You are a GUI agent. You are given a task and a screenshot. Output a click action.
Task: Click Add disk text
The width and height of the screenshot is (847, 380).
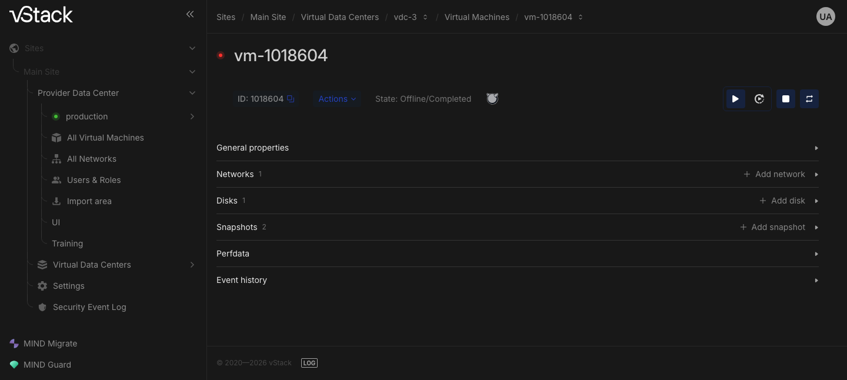click(788, 201)
